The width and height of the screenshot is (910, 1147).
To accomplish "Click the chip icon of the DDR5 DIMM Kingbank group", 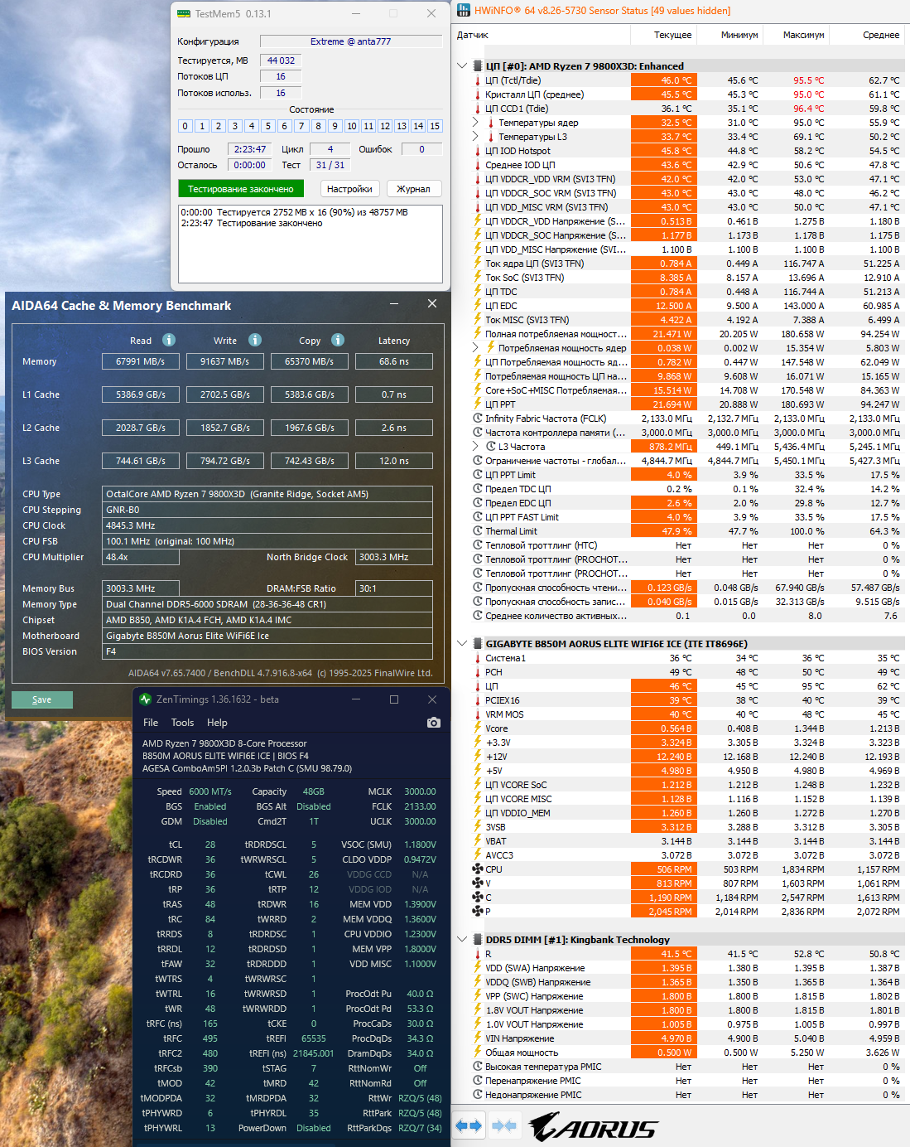I will tap(478, 940).
